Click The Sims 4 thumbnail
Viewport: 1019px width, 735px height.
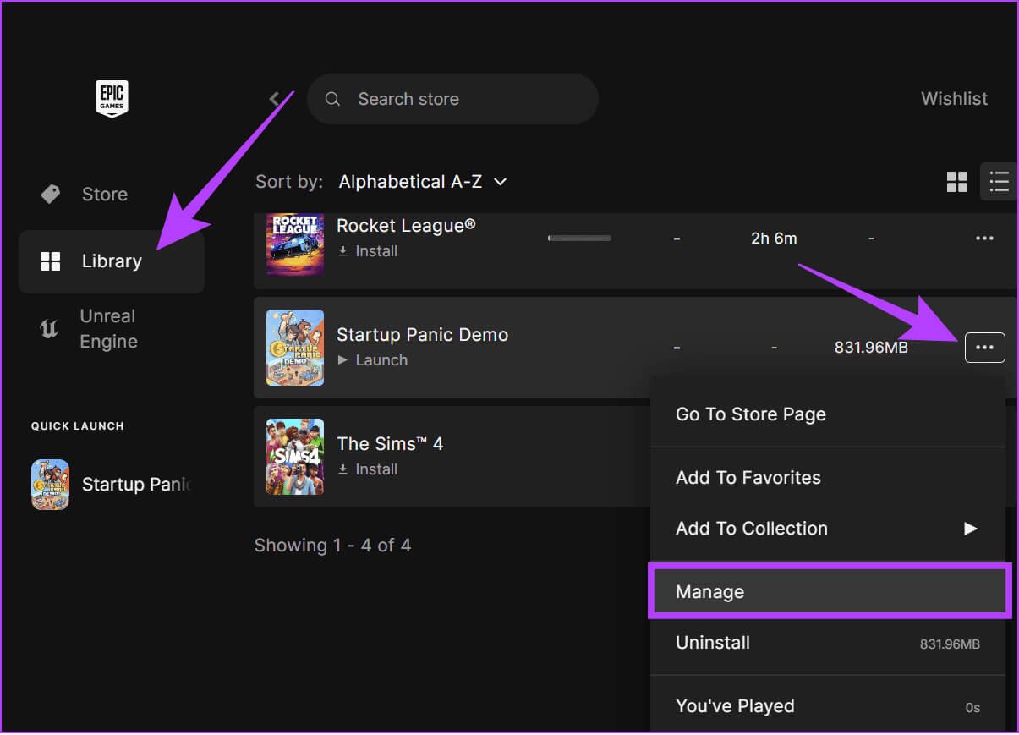pyautogui.click(x=295, y=457)
